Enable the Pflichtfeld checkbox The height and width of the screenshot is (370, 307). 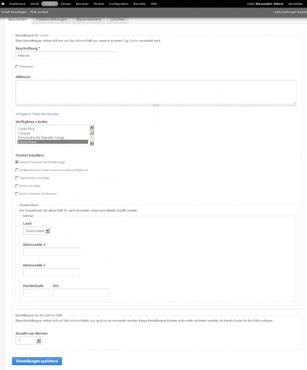point(17,66)
